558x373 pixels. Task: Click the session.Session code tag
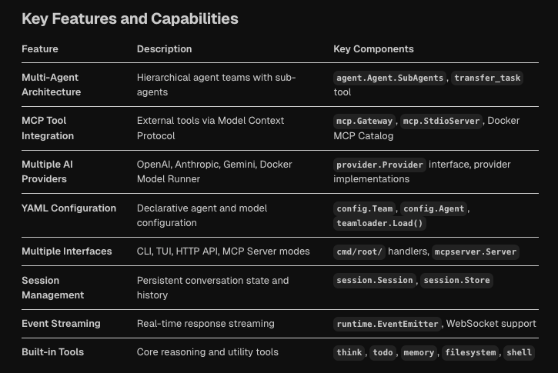pos(375,281)
